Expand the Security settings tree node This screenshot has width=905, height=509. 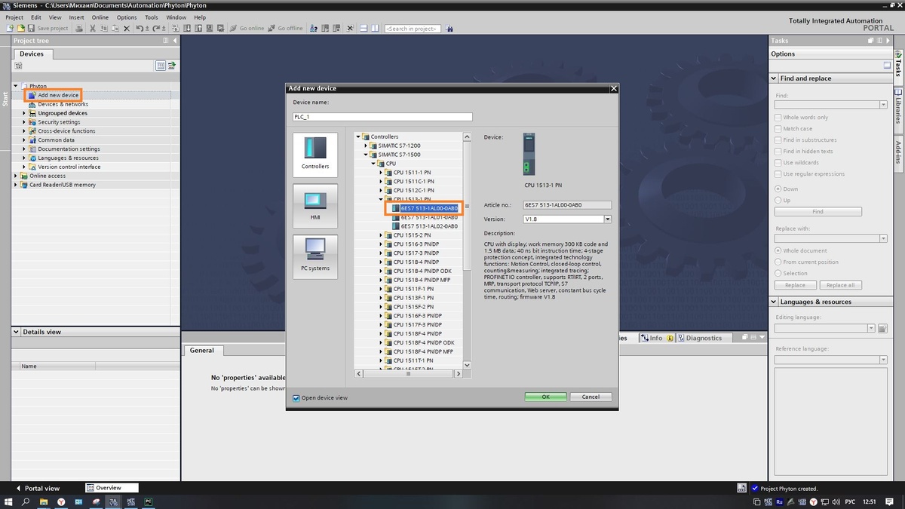[24, 122]
